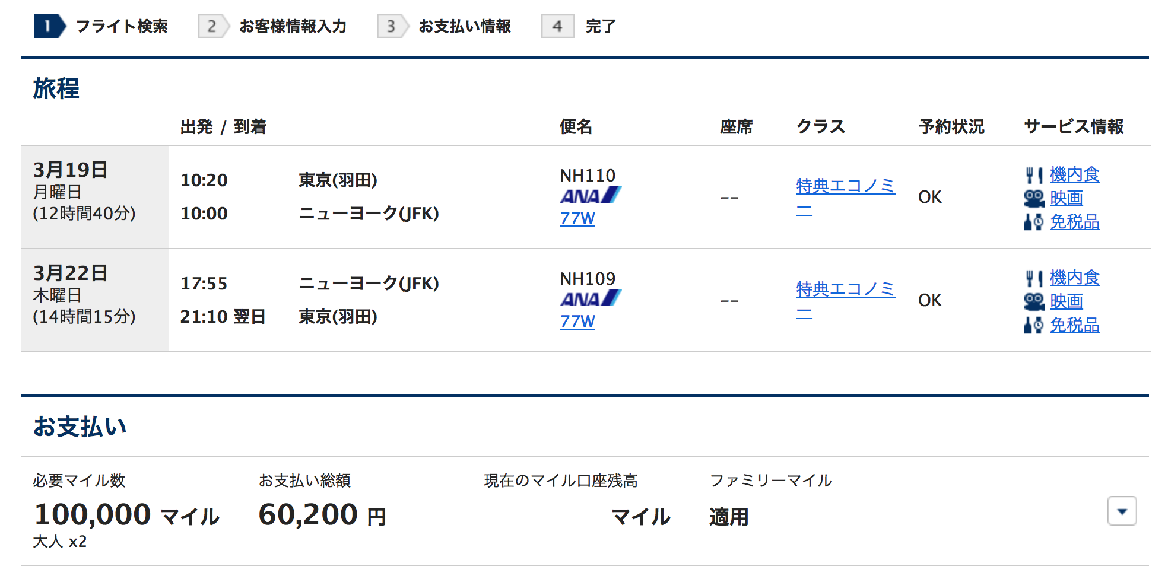The height and width of the screenshot is (579, 1168).
Task: Open the payment details dropdown arrow
Action: 1122,511
